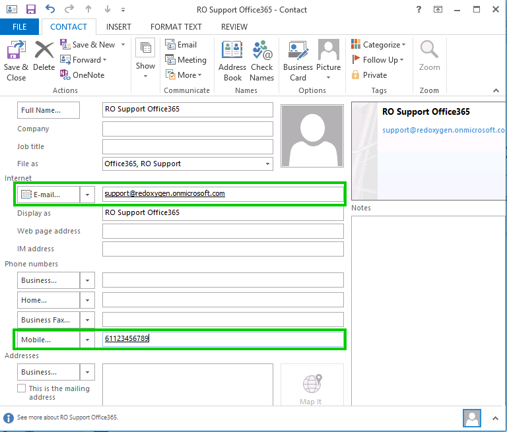Click Email in Communicate group
The image size is (507, 432).
point(181,45)
